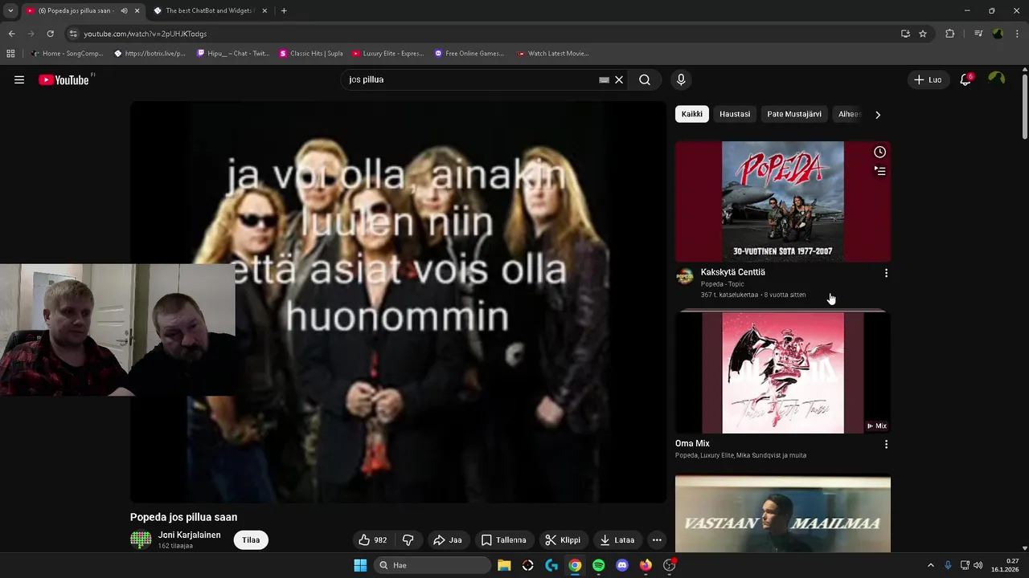
Task: Clear the search box with the X
Action: [619, 79]
